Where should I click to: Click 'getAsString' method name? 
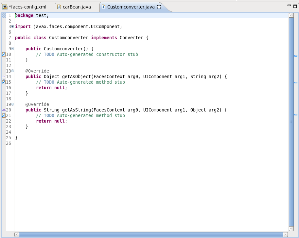pyautogui.click(x=77, y=110)
